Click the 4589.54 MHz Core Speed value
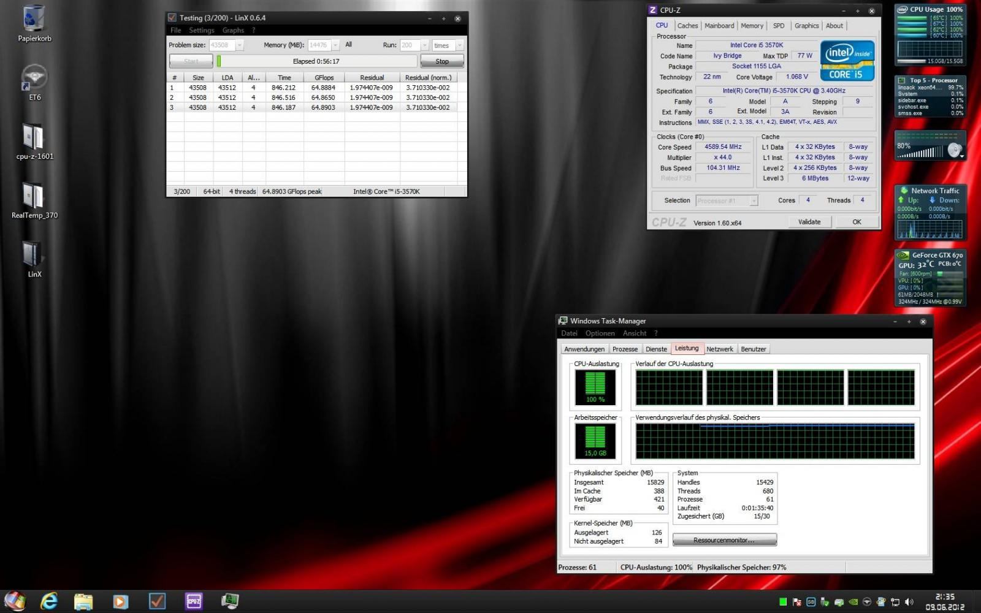981x613 pixels. [x=723, y=147]
